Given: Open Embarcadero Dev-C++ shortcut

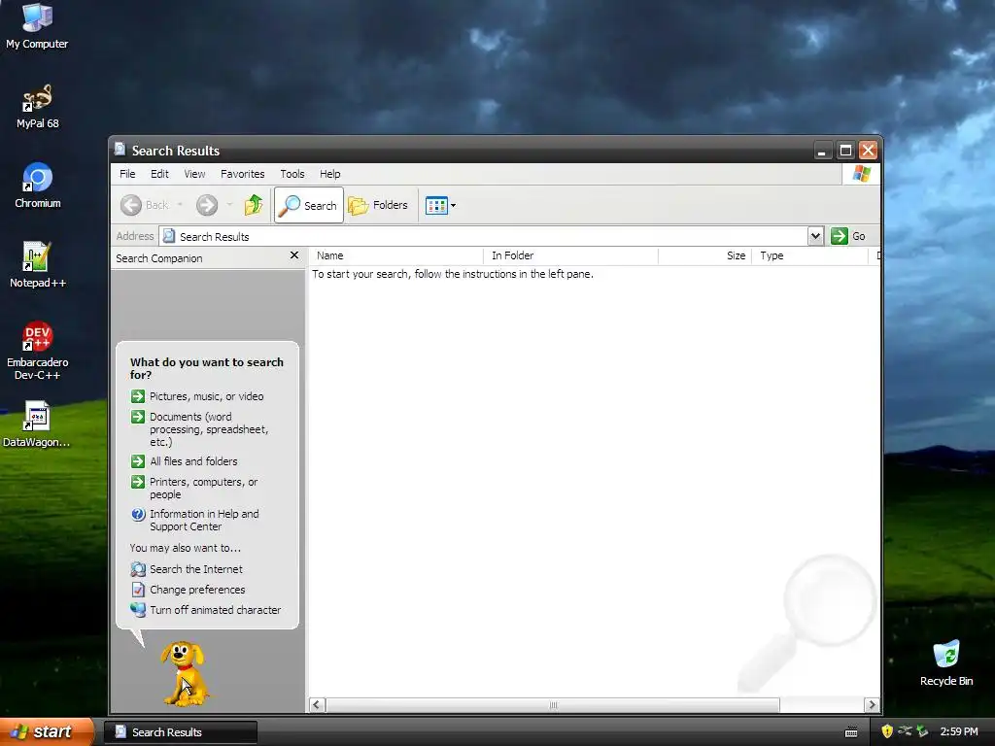Looking at the screenshot, I should tap(38, 350).
